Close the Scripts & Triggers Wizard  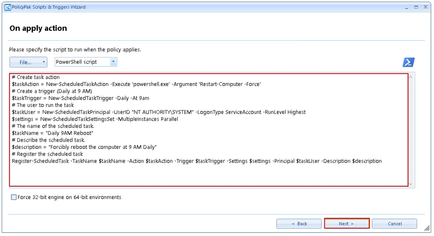[425, 7]
